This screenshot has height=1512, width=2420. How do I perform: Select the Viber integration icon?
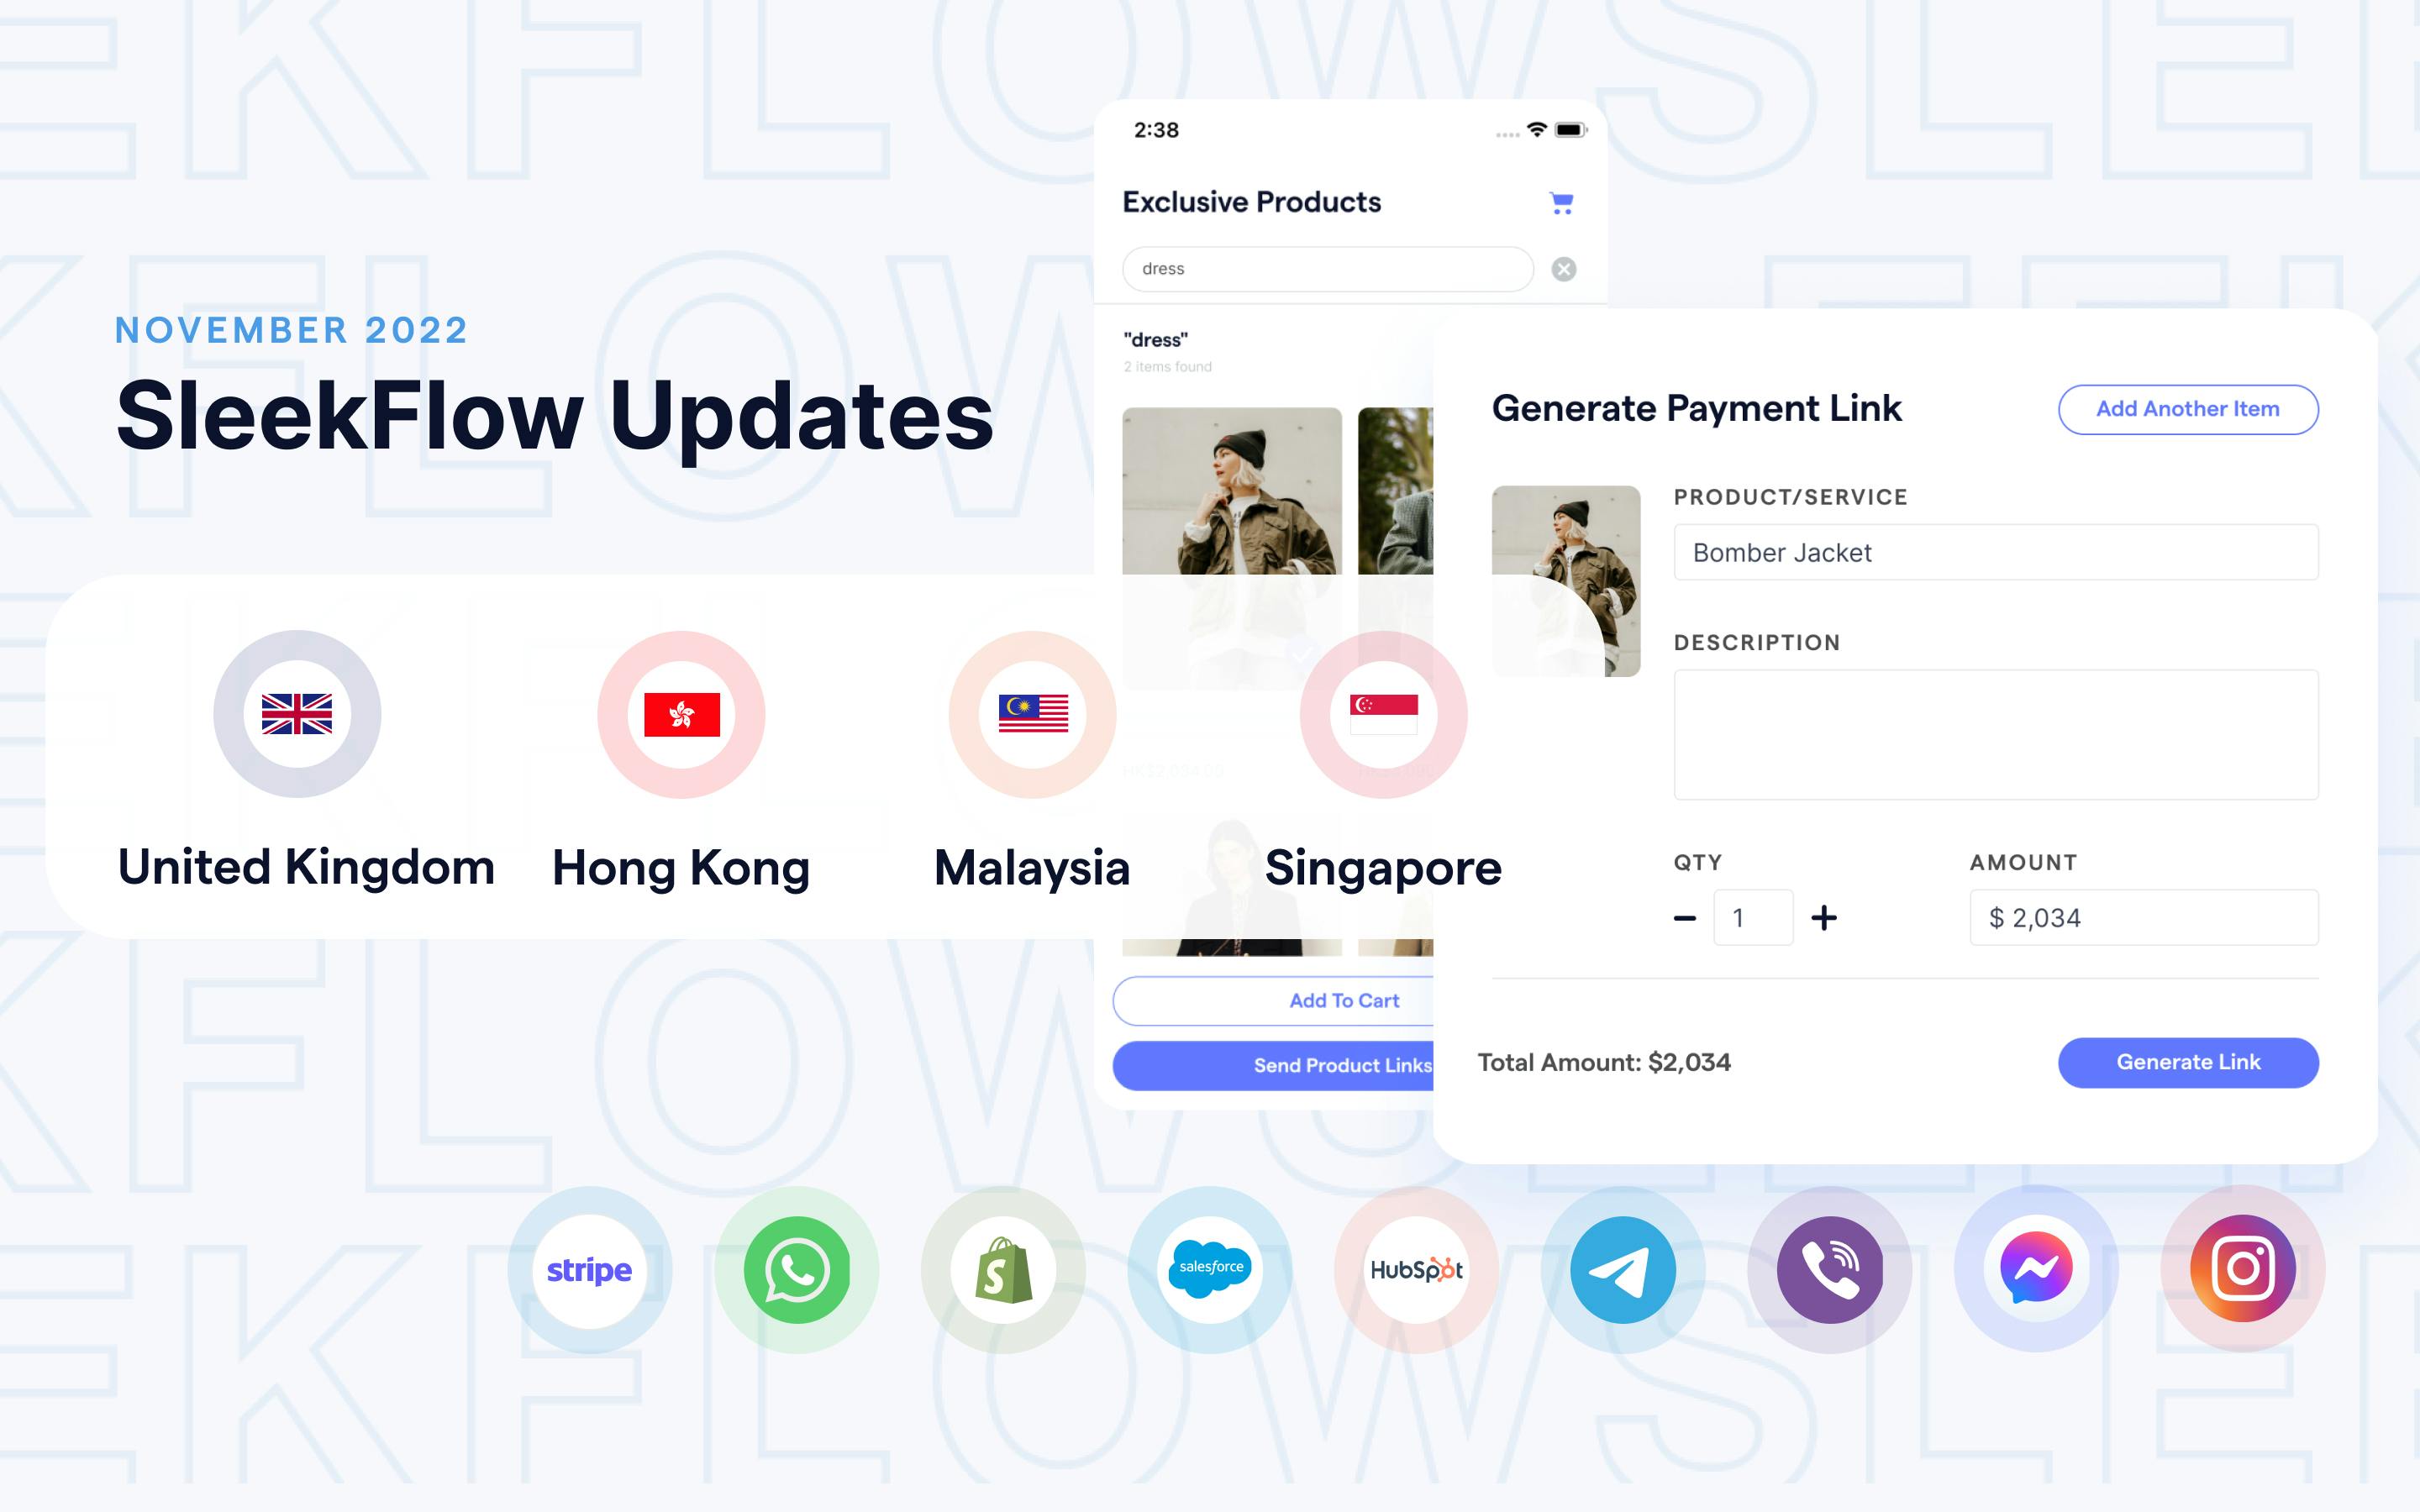tap(1828, 1268)
